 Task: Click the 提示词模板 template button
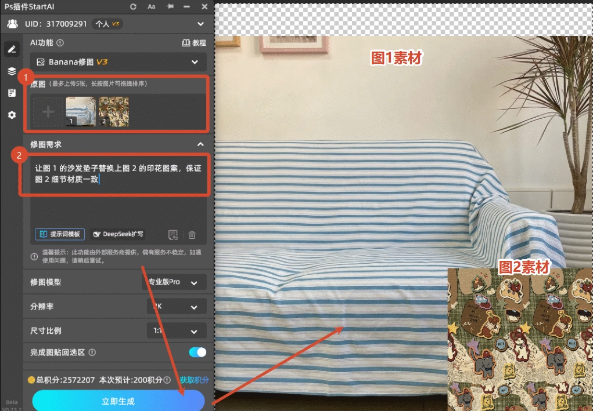click(59, 234)
